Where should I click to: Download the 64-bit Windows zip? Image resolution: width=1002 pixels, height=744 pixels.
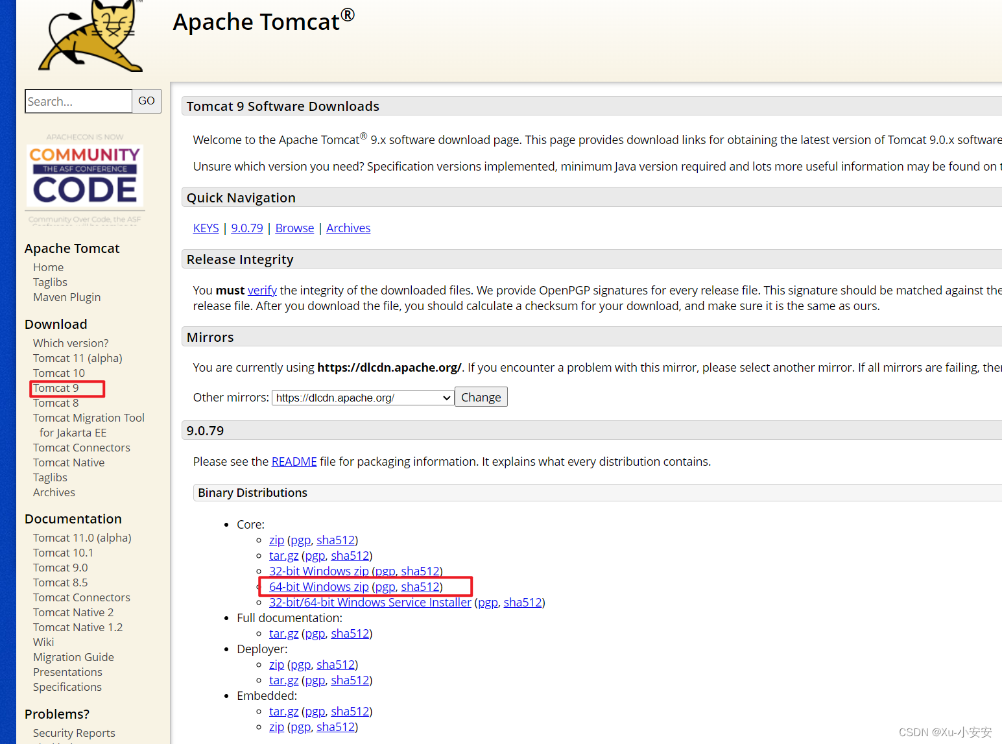(x=318, y=587)
